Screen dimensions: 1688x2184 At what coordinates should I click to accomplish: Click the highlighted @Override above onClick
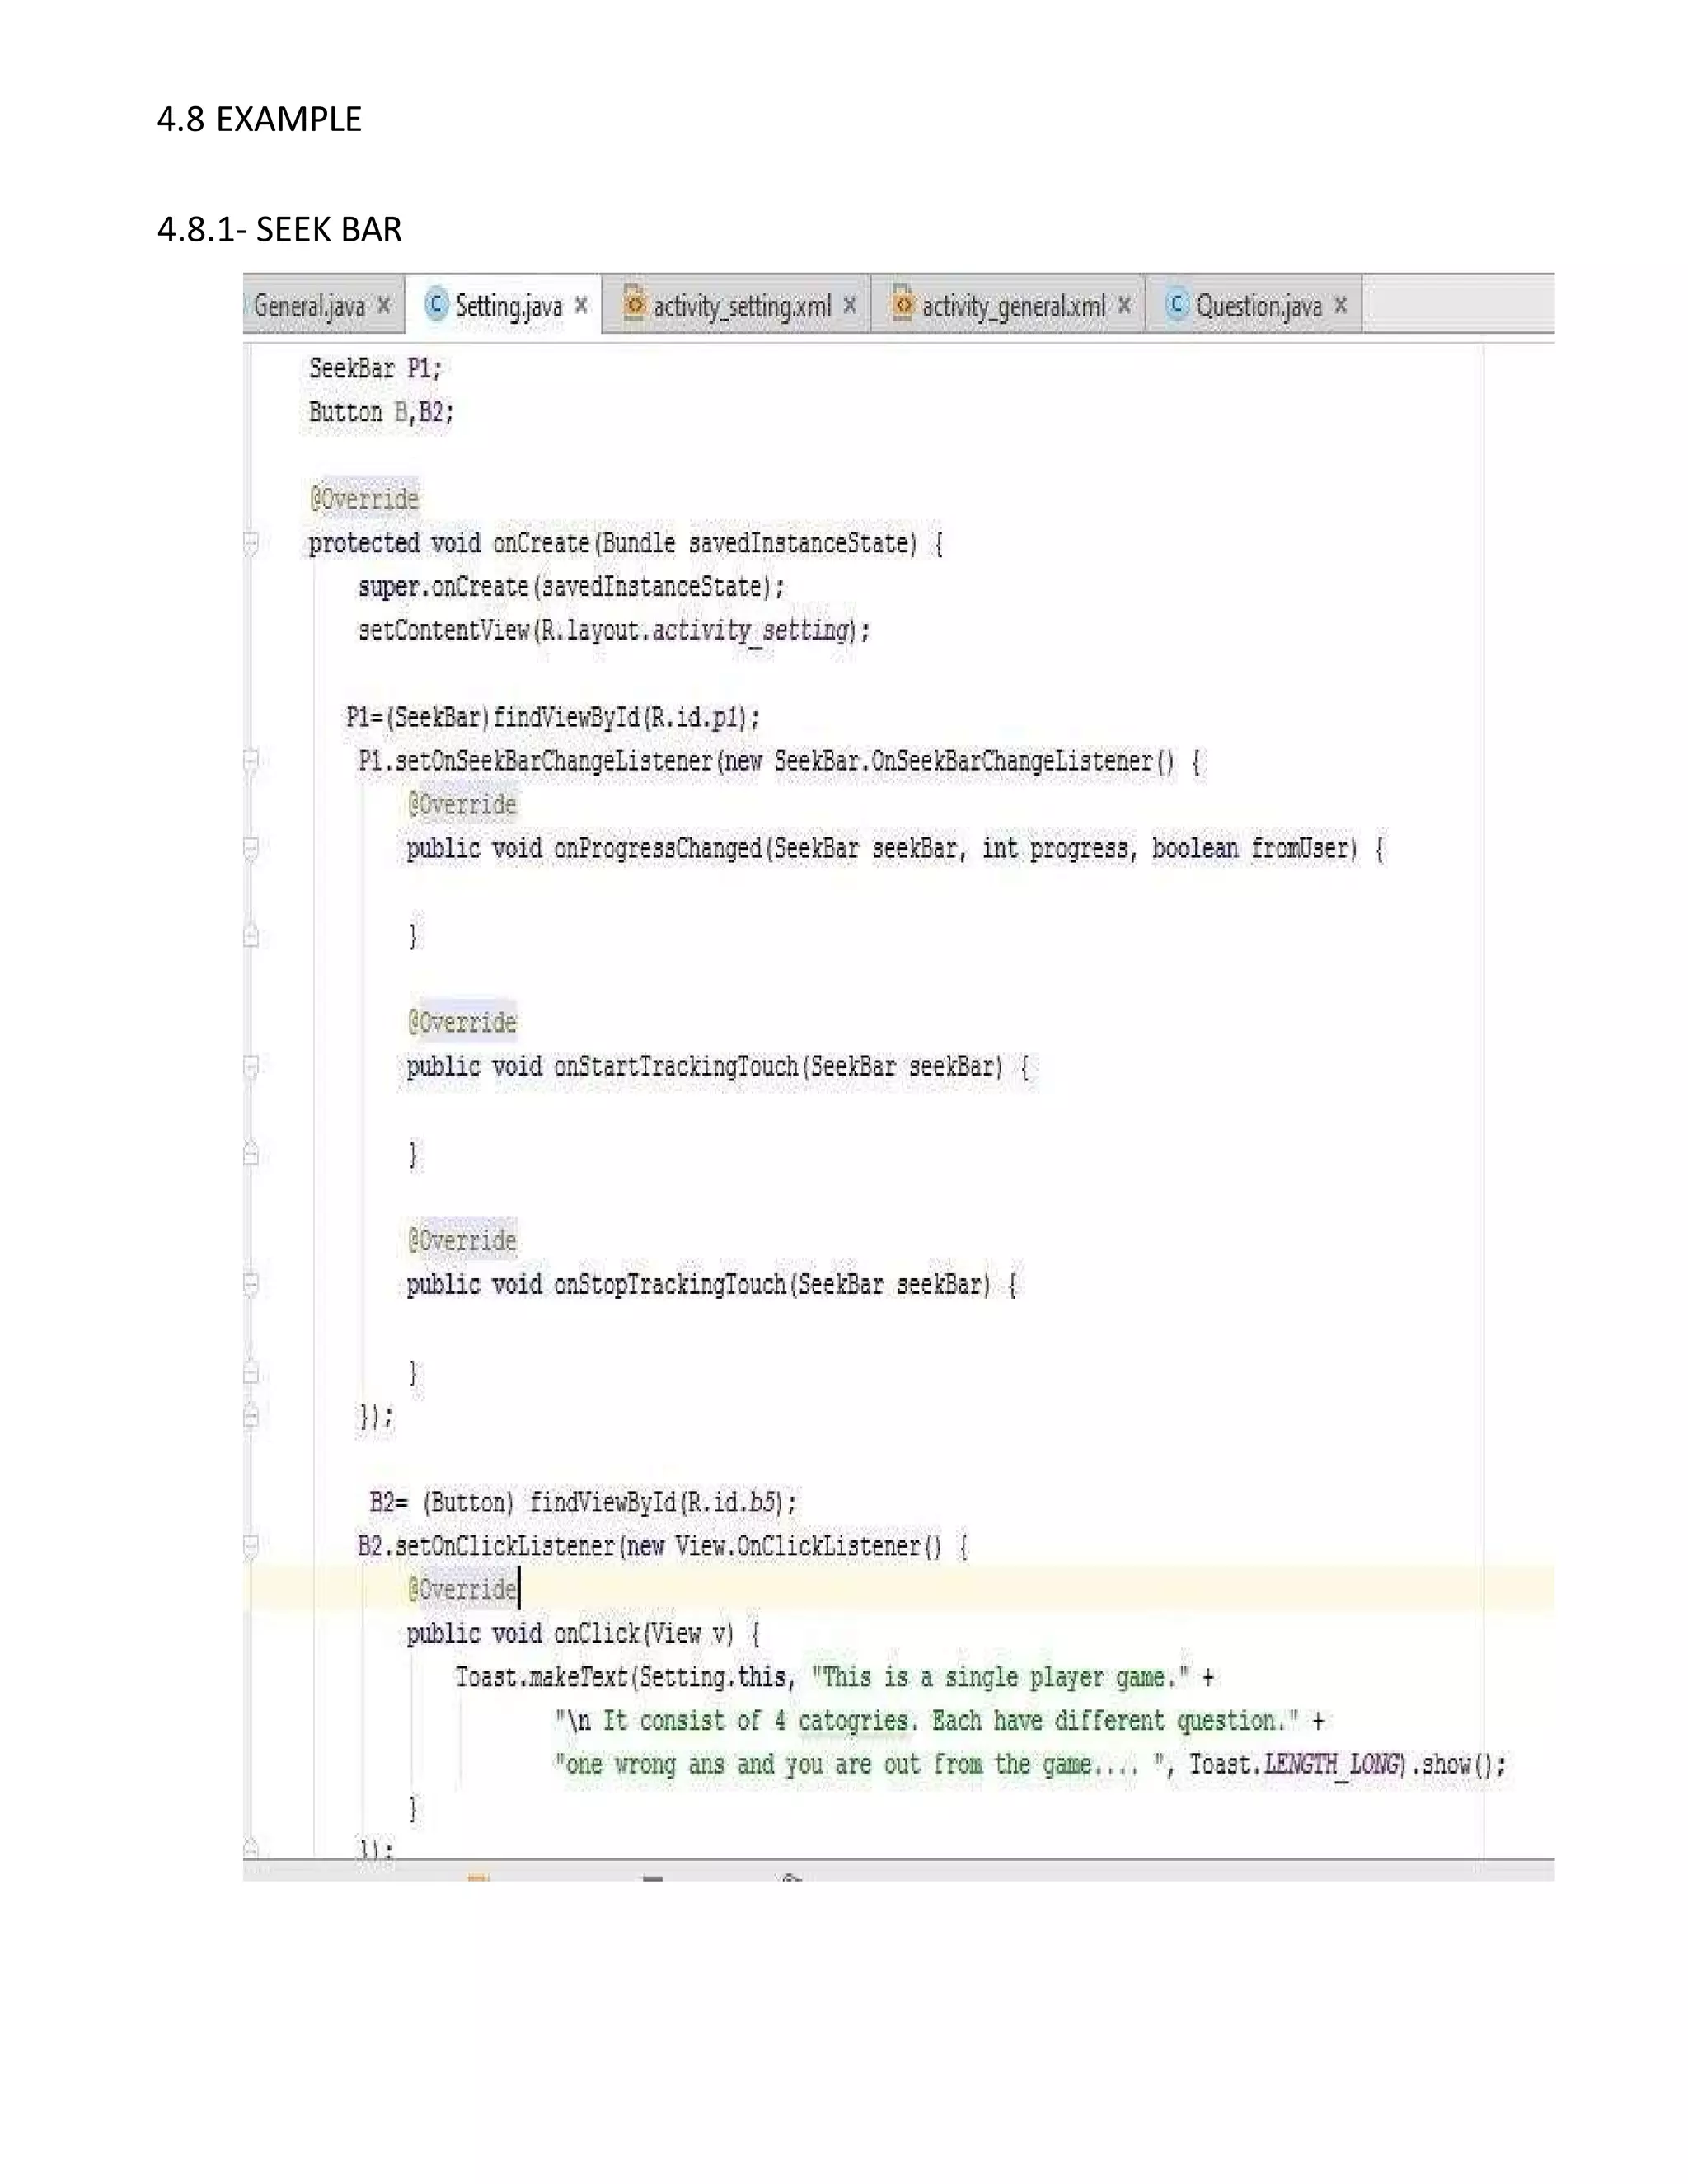462,1590
